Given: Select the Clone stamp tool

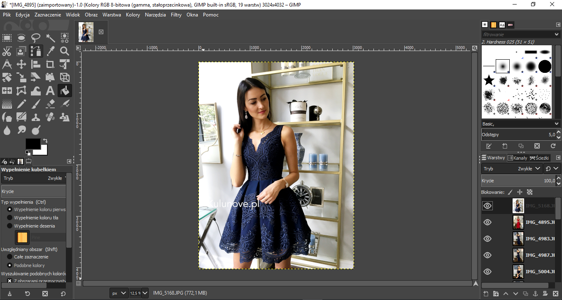Looking at the screenshot, I should click(36, 117).
